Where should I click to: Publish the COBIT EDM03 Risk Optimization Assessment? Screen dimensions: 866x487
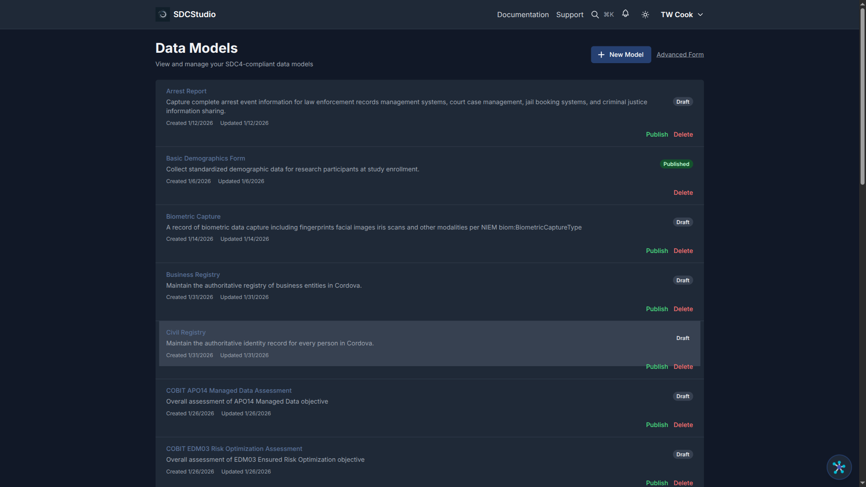point(657,482)
